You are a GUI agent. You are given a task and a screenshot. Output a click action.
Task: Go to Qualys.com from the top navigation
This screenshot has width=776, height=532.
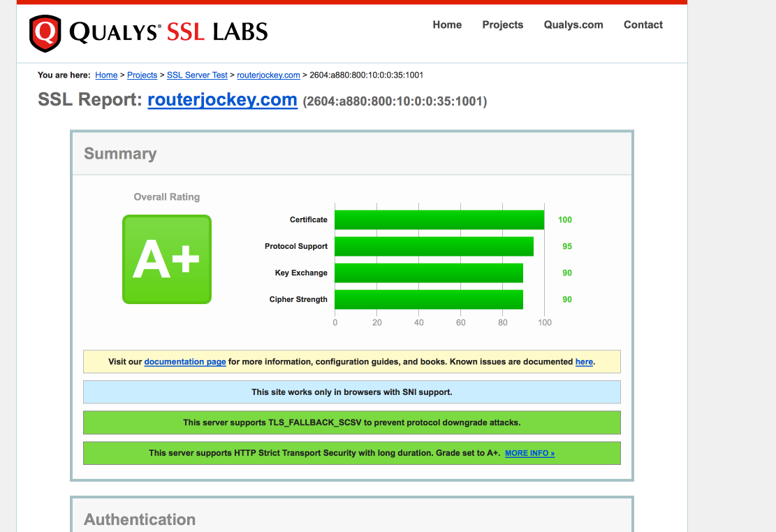click(573, 24)
